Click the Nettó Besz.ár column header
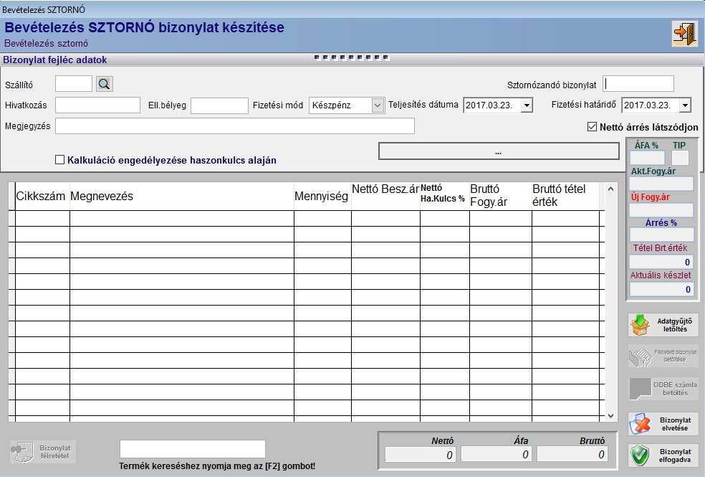The image size is (705, 477). tap(385, 197)
